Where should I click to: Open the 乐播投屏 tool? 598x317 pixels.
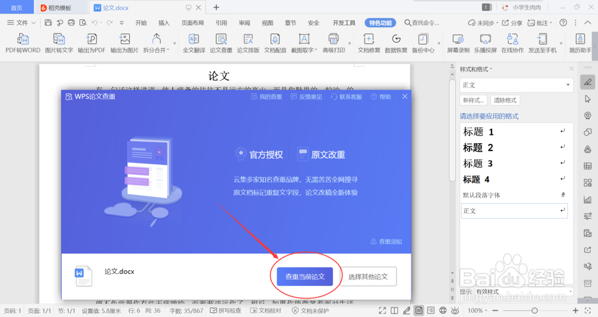[485, 43]
